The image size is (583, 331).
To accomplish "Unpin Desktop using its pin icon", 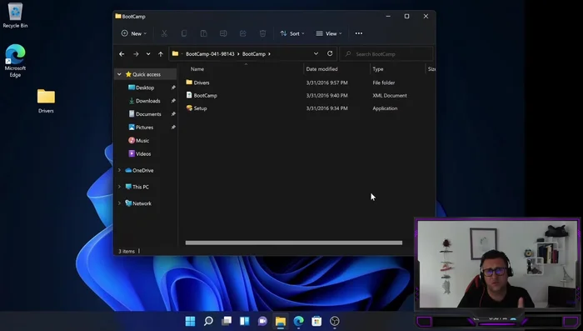I will click(x=173, y=88).
